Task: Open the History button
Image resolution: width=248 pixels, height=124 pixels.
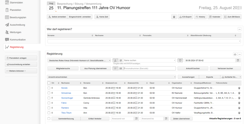Action: point(200,17)
